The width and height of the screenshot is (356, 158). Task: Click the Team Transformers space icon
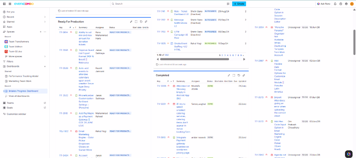6,41
